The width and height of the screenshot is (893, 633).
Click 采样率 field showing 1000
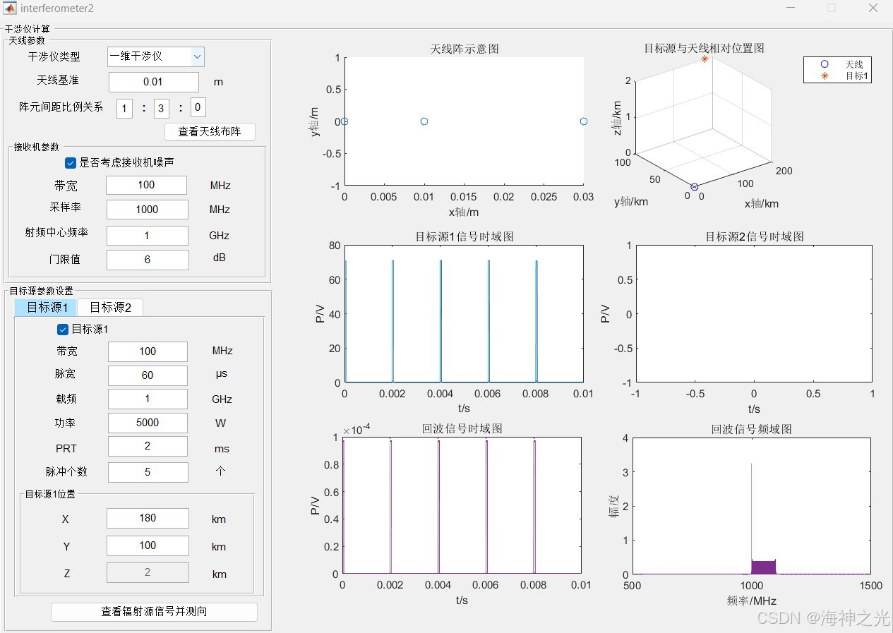(x=147, y=210)
